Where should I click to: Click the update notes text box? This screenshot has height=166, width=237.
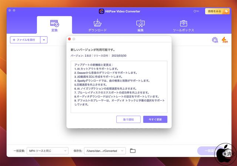point(119,87)
